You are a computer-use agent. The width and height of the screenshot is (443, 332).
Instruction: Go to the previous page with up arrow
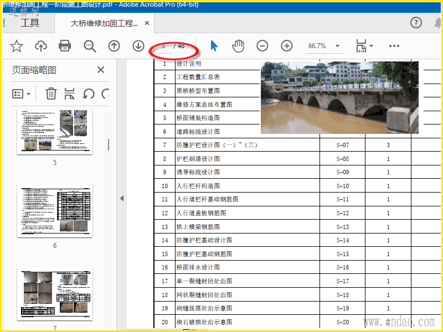coord(114,46)
